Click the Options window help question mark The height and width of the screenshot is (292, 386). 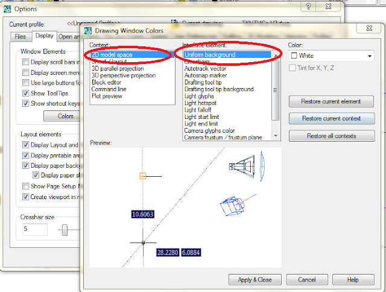pyautogui.click(x=308, y=7)
